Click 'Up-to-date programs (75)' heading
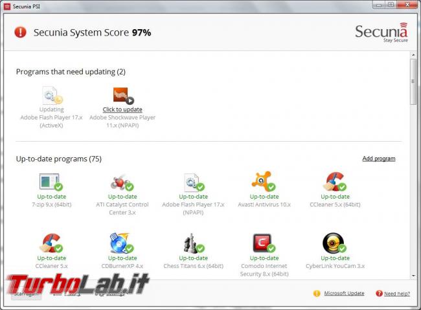Image resolution: width=421 pixels, height=310 pixels. click(59, 159)
